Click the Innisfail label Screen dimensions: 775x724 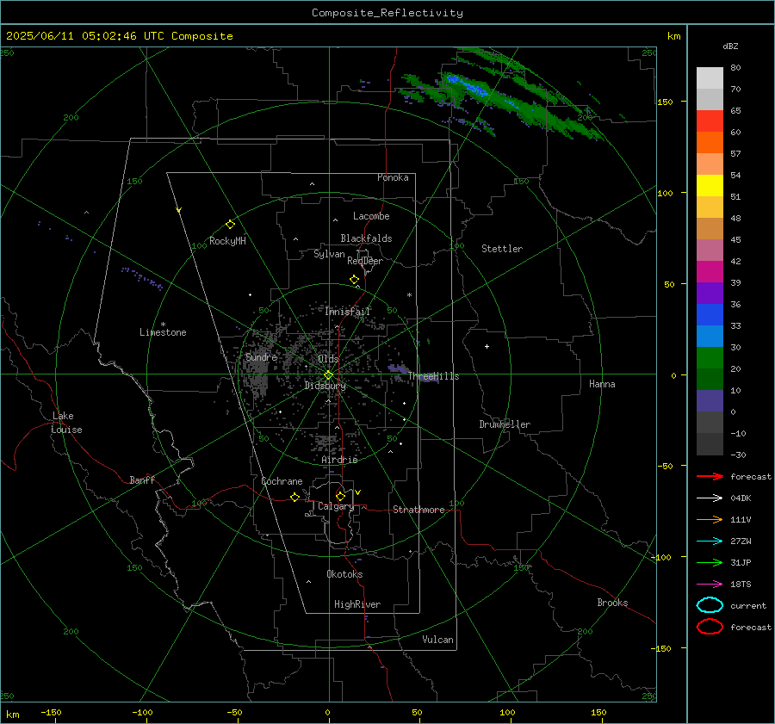pyautogui.click(x=348, y=312)
